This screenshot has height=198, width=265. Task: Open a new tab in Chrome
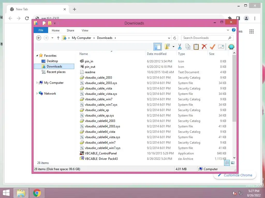tap(75, 9)
